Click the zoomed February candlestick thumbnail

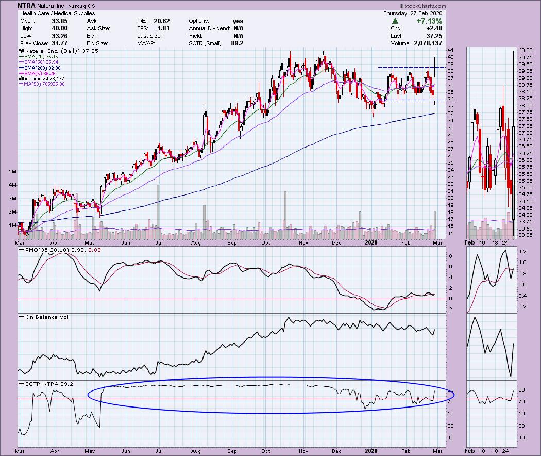coord(492,143)
